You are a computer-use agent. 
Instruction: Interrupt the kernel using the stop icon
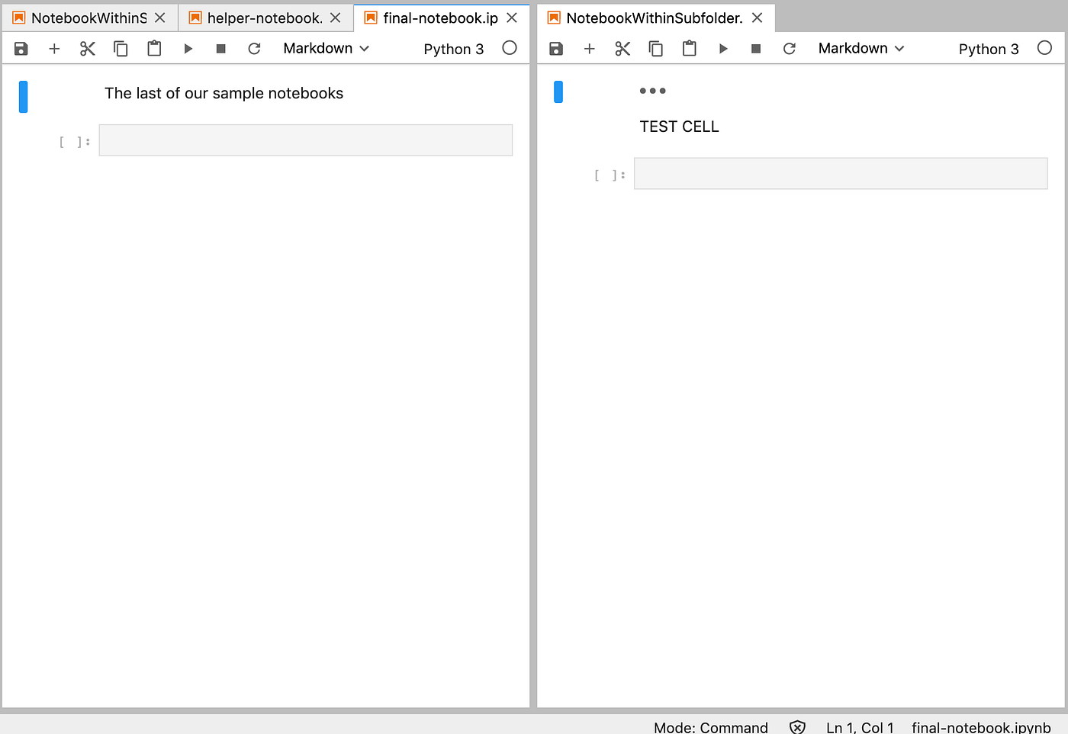[220, 48]
